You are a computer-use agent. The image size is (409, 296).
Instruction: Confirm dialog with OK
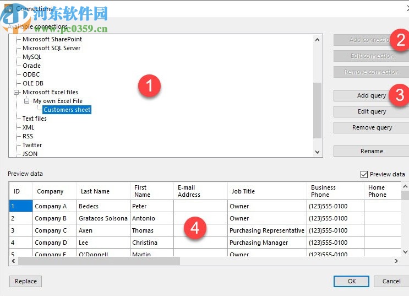click(352, 281)
